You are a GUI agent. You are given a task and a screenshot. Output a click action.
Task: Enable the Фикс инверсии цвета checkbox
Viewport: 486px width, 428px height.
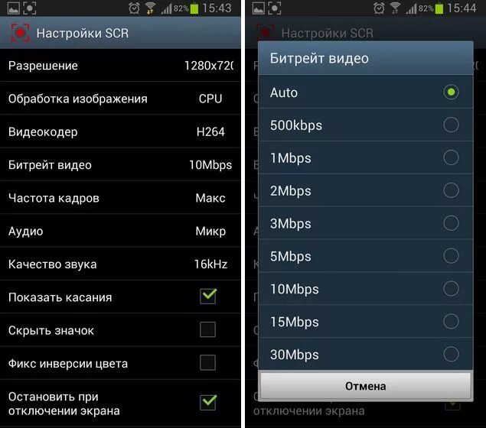coord(207,362)
